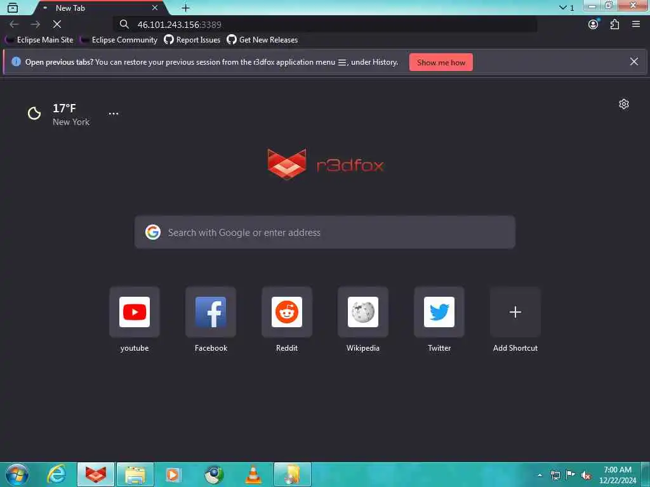Click the weather moon icon

pyautogui.click(x=34, y=113)
